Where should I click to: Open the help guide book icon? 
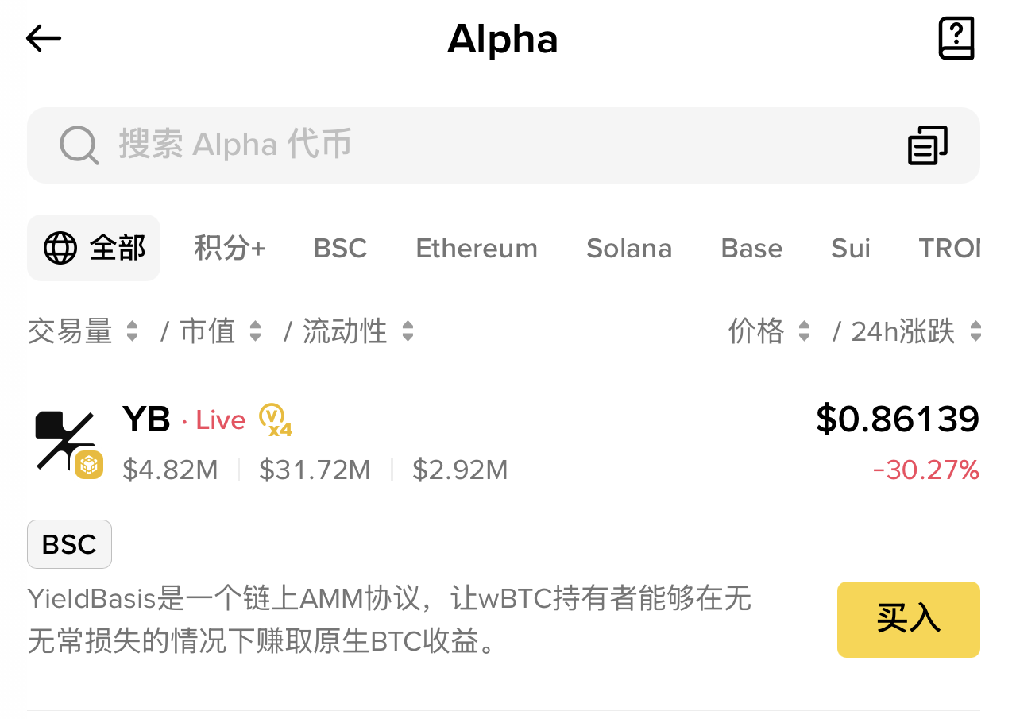coord(956,38)
